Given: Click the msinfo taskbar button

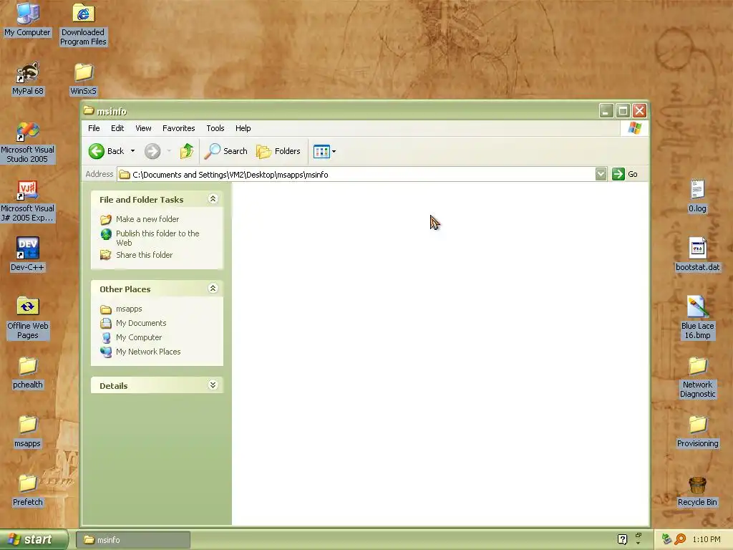Looking at the screenshot, I should coord(132,540).
